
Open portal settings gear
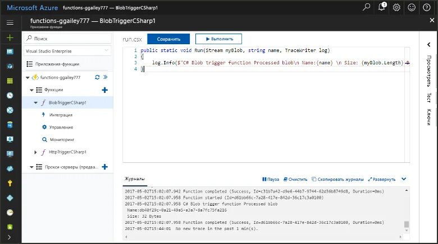396,7
